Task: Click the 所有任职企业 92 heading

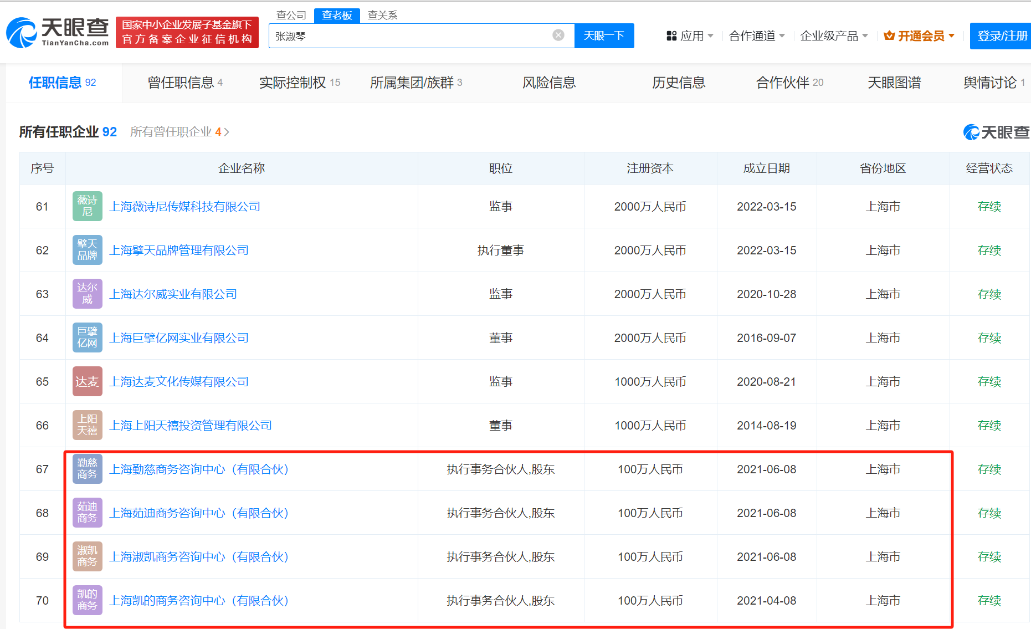Action: pos(68,132)
